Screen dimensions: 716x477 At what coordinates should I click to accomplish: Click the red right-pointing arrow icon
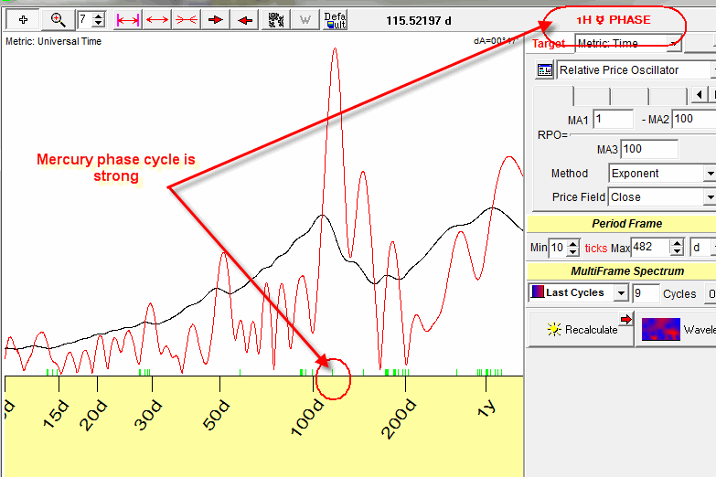[x=216, y=19]
